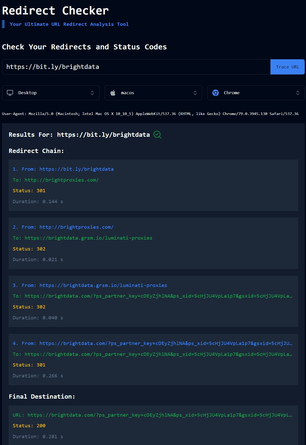Open the macos operating system dropdown
The image size is (306, 445).
coord(153,93)
